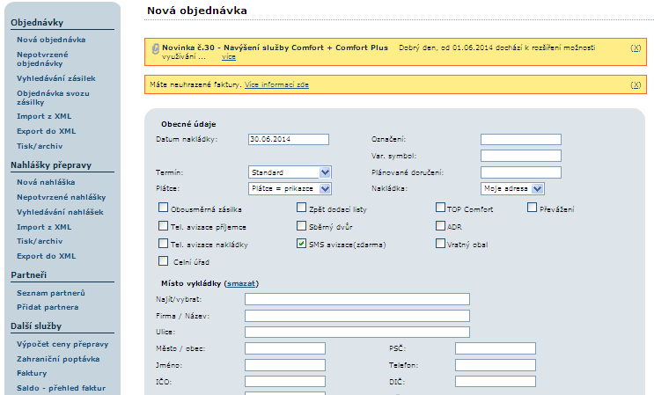The width and height of the screenshot is (654, 395).
Task: Focus the Firma / Název field
Action: coord(357,316)
